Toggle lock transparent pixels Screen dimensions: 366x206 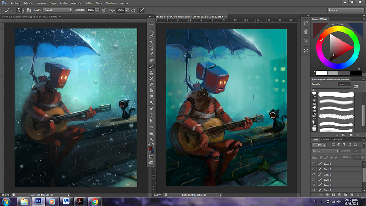[321, 158]
